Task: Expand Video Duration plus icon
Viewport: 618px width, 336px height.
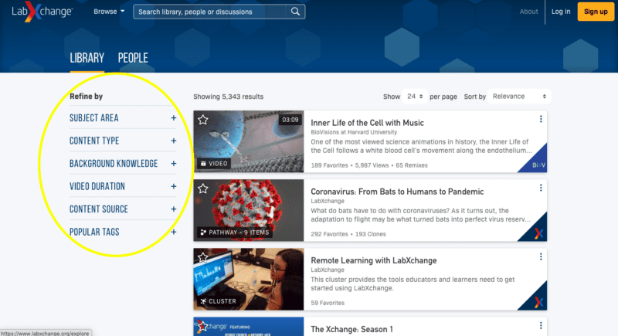Action: click(173, 186)
